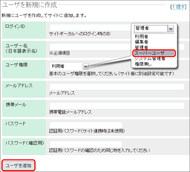Click the ユーザを新規に作成 heading text
This screenshot has width=190, height=172.
[30, 5]
